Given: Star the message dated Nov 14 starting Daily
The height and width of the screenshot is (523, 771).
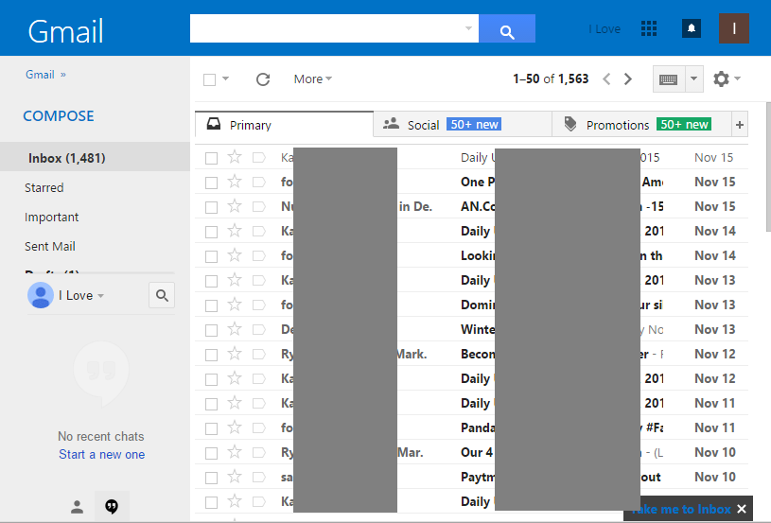Looking at the screenshot, I should pyautogui.click(x=235, y=231).
